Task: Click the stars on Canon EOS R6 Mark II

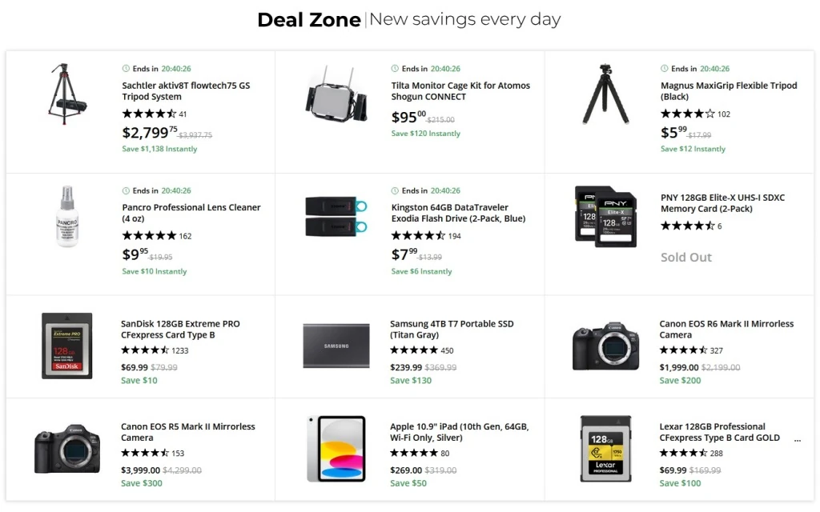Action: pyautogui.click(x=683, y=350)
